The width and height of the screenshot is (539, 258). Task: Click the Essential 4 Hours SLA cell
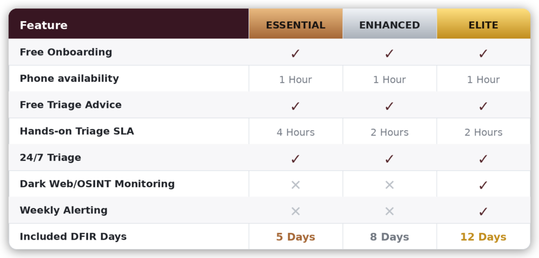(295, 132)
